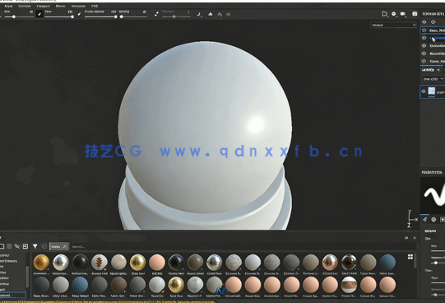Toggle visibility eye of the highlighted top texture set
Image resolution: width=445 pixels, height=303 pixels.
coord(424,30)
